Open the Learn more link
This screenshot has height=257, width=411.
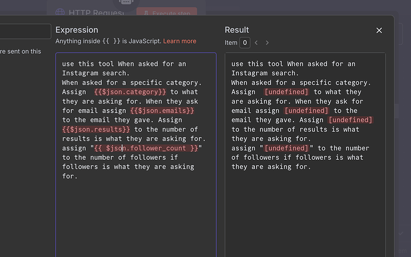[179, 41]
